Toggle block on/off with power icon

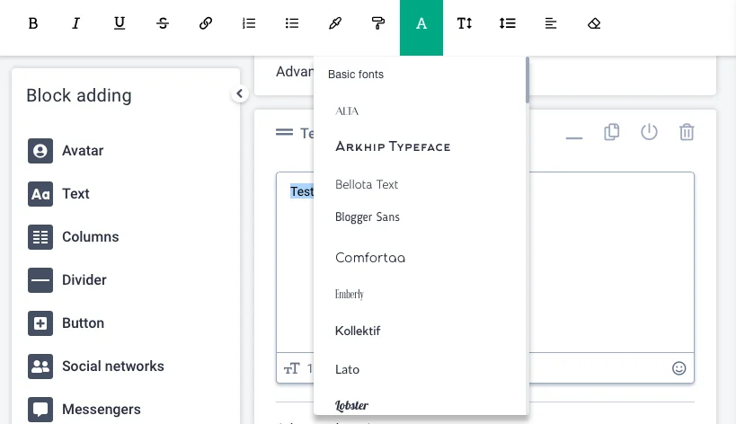coord(649,132)
